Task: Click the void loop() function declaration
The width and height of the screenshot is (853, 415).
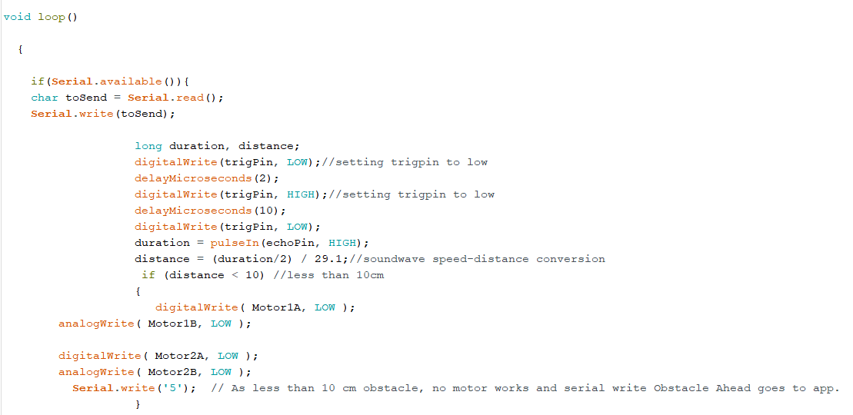Action: coord(41,17)
